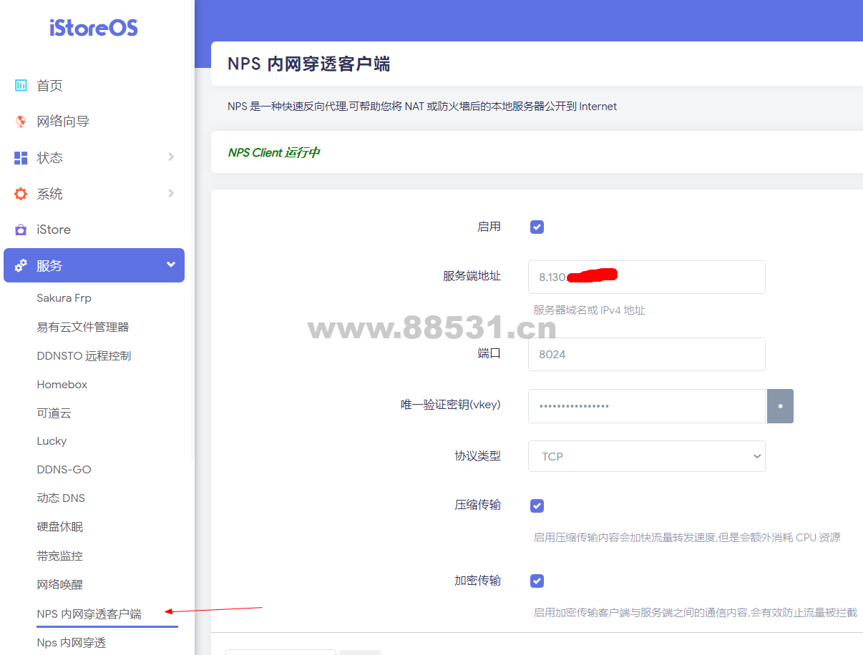Open 易有云文件管理器 service
The width and height of the screenshot is (863, 655).
pos(83,327)
